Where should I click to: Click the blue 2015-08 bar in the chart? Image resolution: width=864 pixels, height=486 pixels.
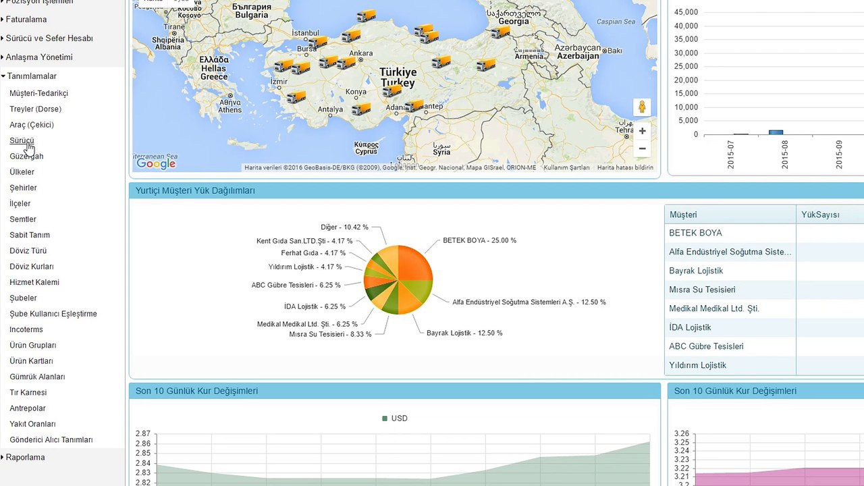(776, 132)
